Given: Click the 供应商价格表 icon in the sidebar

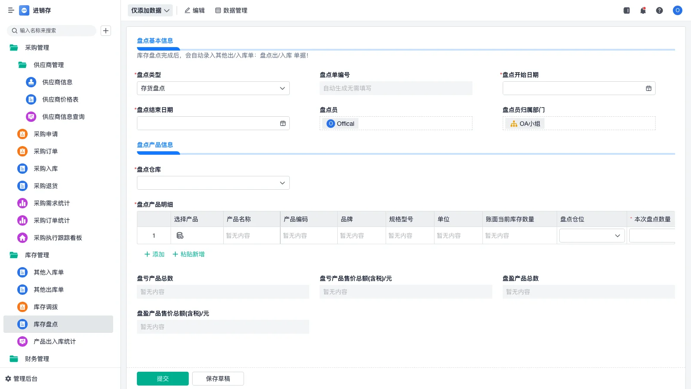Looking at the screenshot, I should (x=31, y=99).
